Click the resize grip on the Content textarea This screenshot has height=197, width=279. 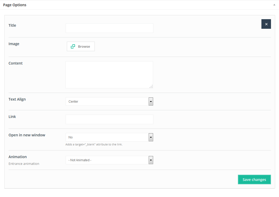pos(151,87)
